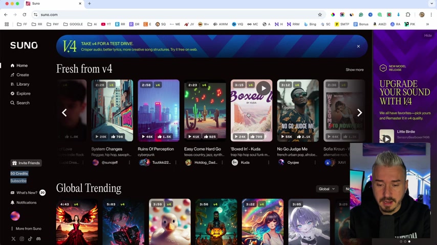Play Little Birdie in side panel
Viewport: 437px width, 245px height.
[386, 138]
